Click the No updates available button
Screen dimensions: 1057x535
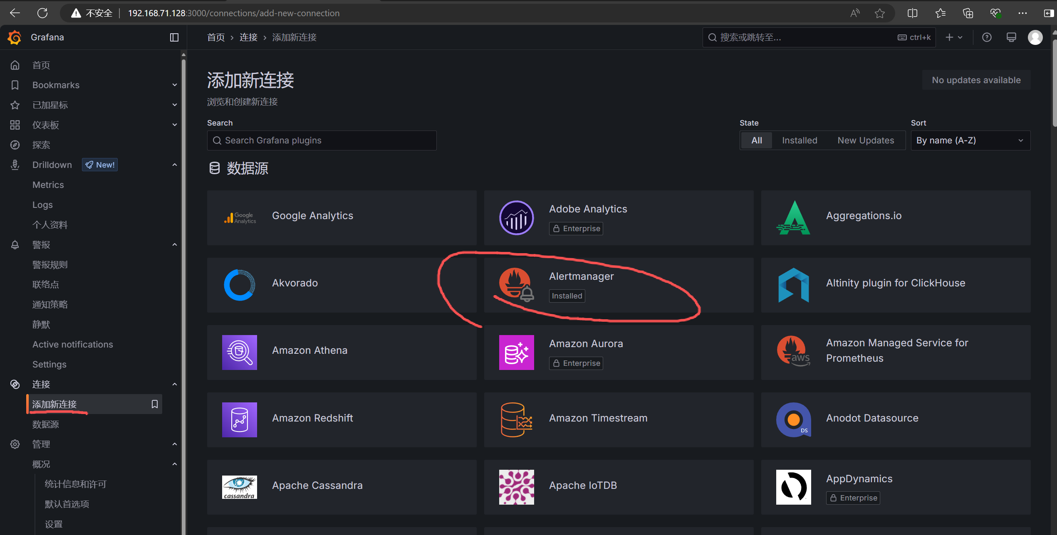pyautogui.click(x=976, y=80)
